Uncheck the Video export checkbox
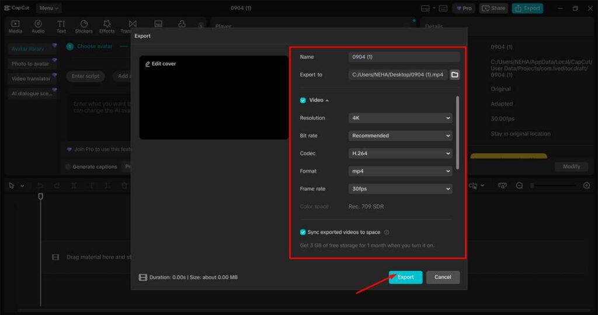 303,101
